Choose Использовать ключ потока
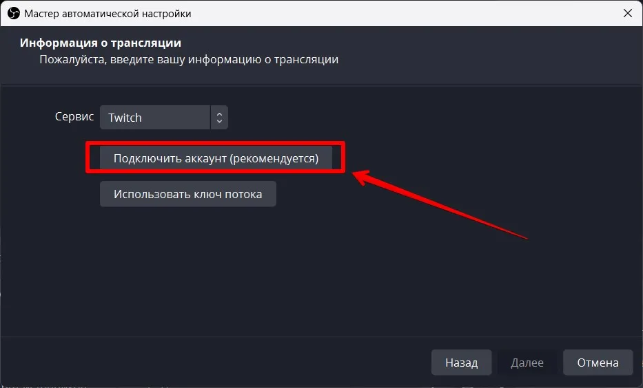 point(188,194)
